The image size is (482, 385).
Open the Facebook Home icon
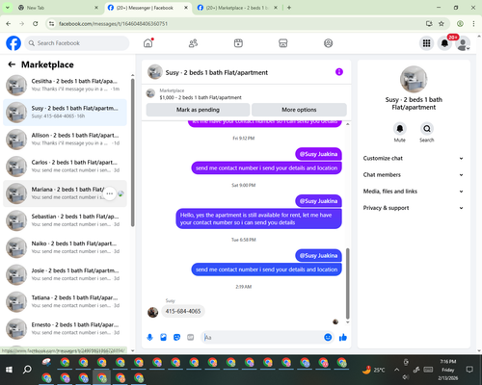click(x=148, y=43)
